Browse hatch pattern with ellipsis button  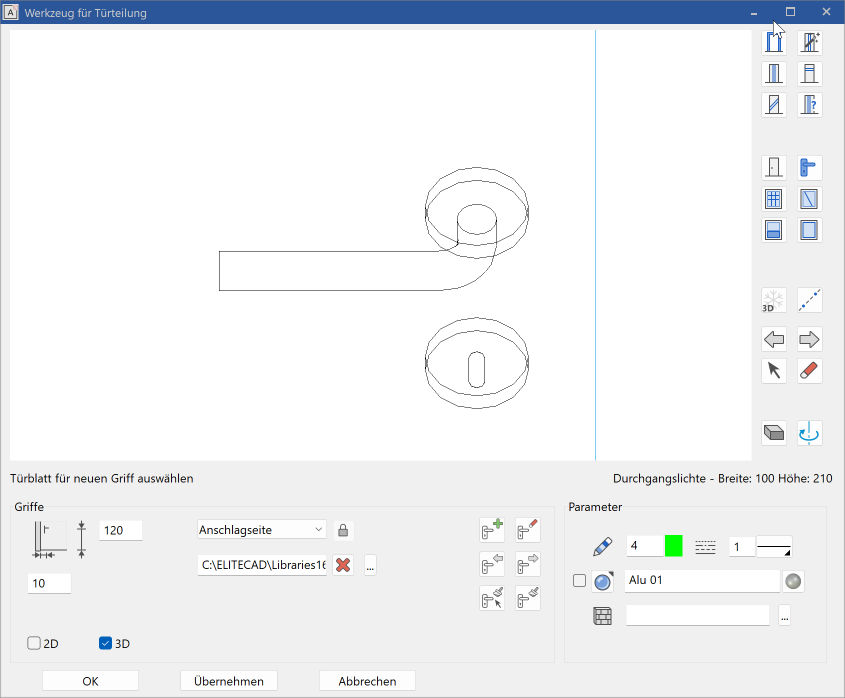784,615
